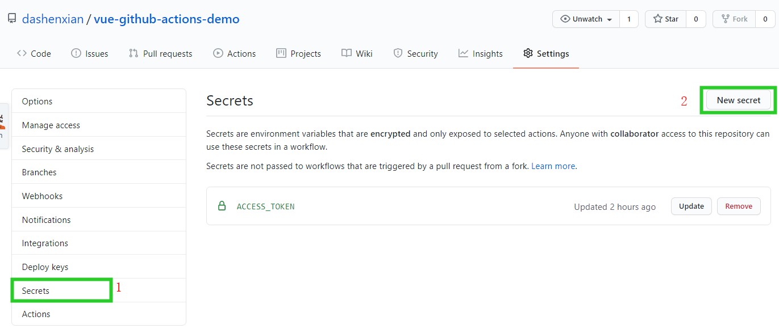View the Security tab
This screenshot has height=329, width=779.
[x=415, y=53]
